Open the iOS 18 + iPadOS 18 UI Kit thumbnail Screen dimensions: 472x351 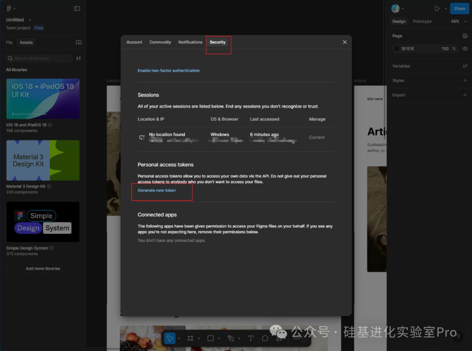click(43, 99)
